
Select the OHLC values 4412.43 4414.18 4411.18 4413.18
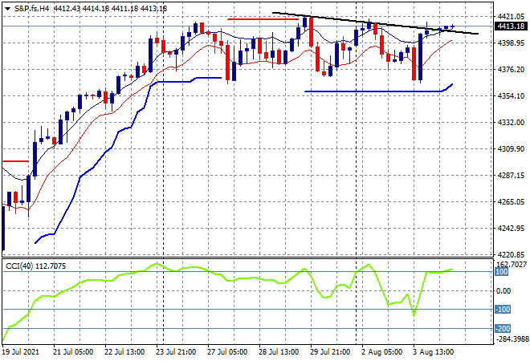pos(110,9)
